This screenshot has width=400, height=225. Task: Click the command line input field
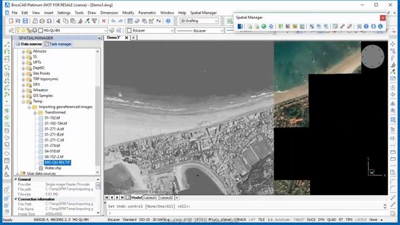click(x=245, y=212)
